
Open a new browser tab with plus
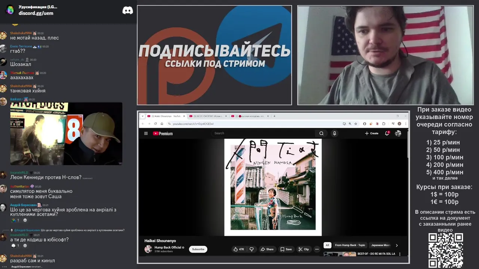coord(274,116)
